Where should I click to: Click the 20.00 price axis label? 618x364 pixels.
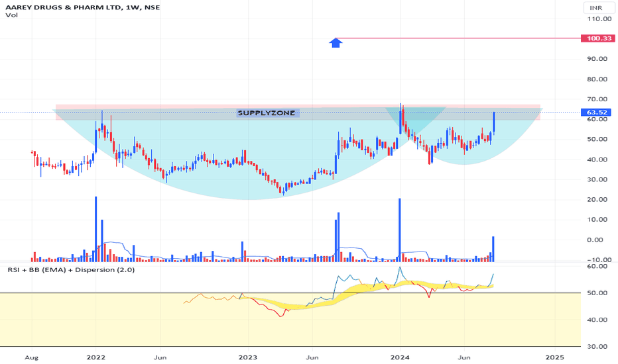(x=597, y=199)
